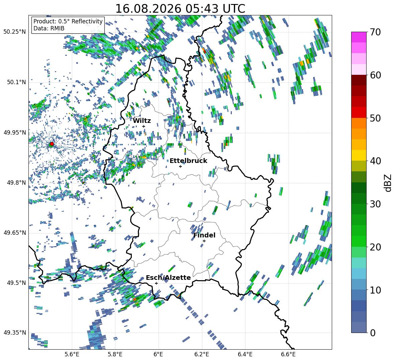
Task: Click the Product 0.5° Reflectivity info box
Action: pyautogui.click(x=68, y=25)
